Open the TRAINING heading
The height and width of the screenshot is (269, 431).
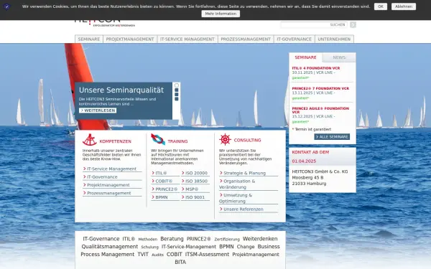point(177,141)
